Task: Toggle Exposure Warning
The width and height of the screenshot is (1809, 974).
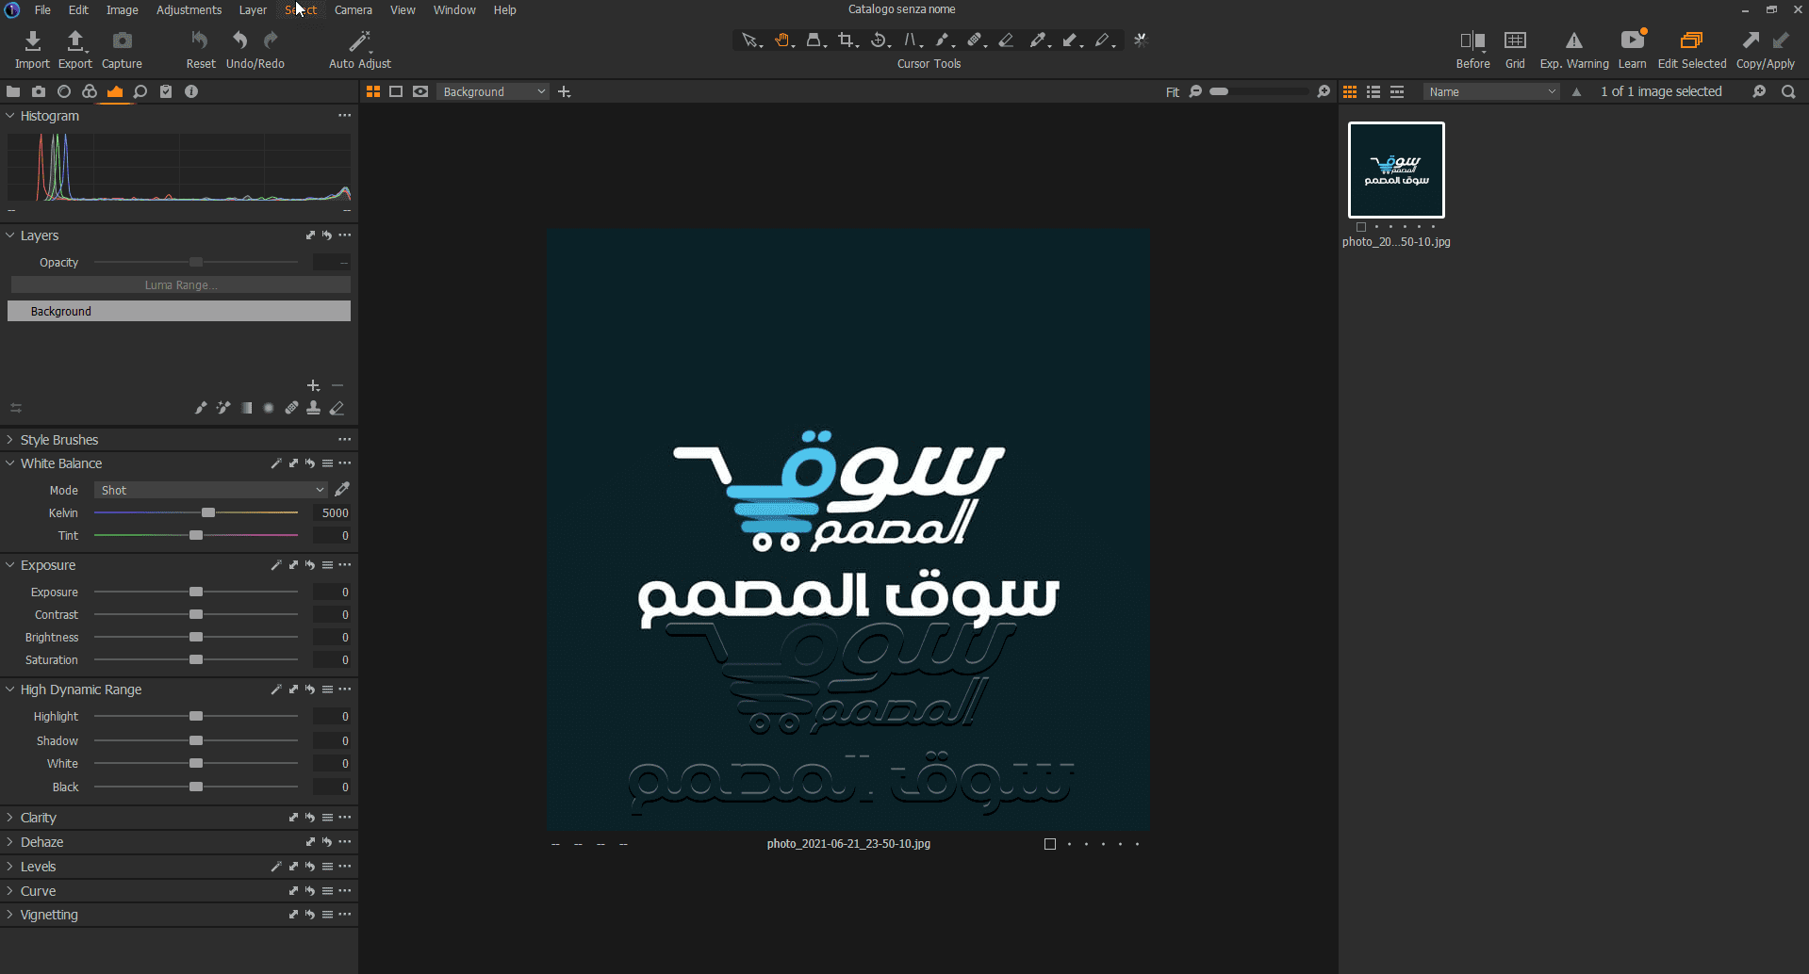Action: pos(1574,41)
